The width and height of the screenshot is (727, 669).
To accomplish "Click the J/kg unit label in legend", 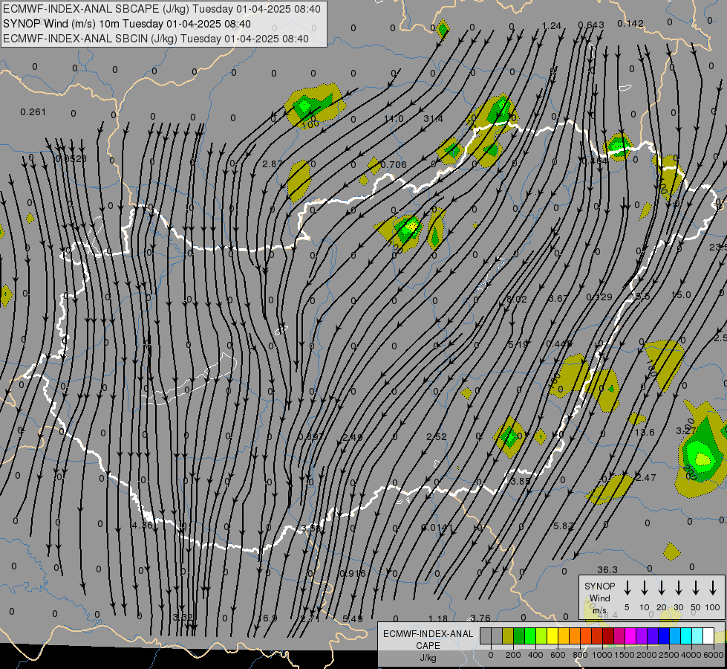I will point(428,658).
